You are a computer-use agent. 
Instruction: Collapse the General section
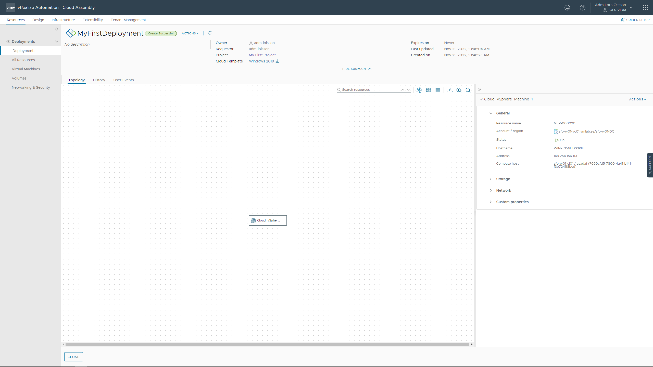point(491,113)
